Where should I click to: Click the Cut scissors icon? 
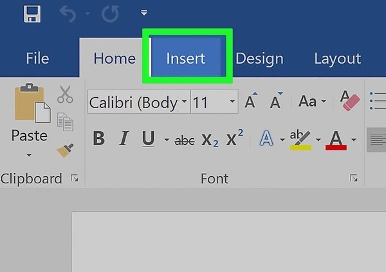coord(65,95)
